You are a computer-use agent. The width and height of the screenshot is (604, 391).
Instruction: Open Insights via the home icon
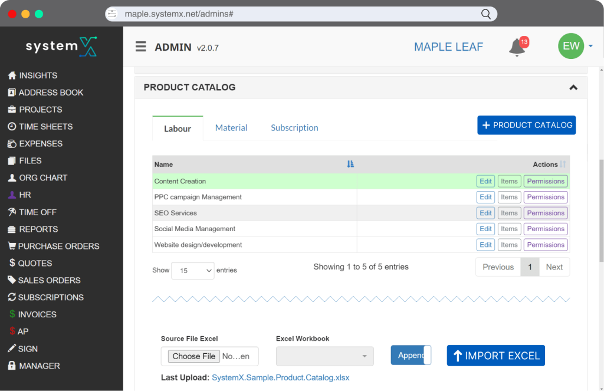pos(12,75)
